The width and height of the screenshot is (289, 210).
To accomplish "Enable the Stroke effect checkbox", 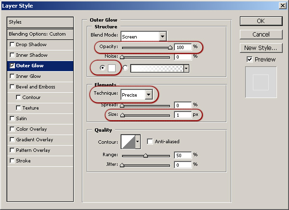I will point(12,161).
